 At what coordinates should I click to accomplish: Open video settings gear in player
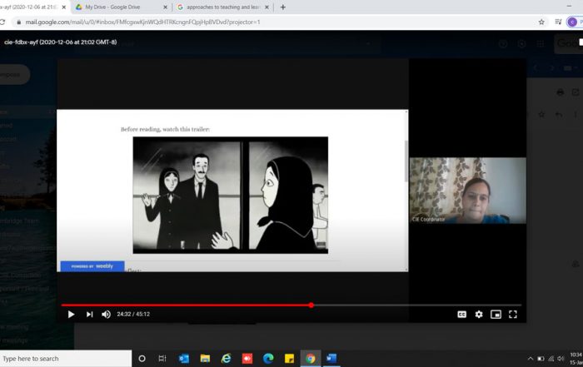point(479,315)
